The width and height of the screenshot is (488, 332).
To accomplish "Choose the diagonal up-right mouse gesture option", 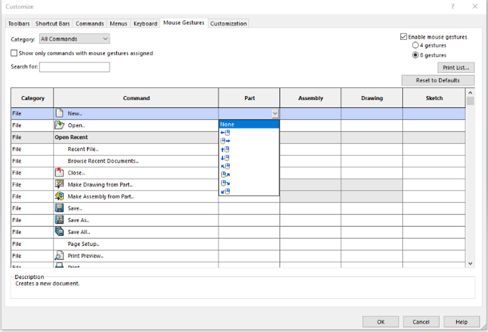I will pos(225,174).
